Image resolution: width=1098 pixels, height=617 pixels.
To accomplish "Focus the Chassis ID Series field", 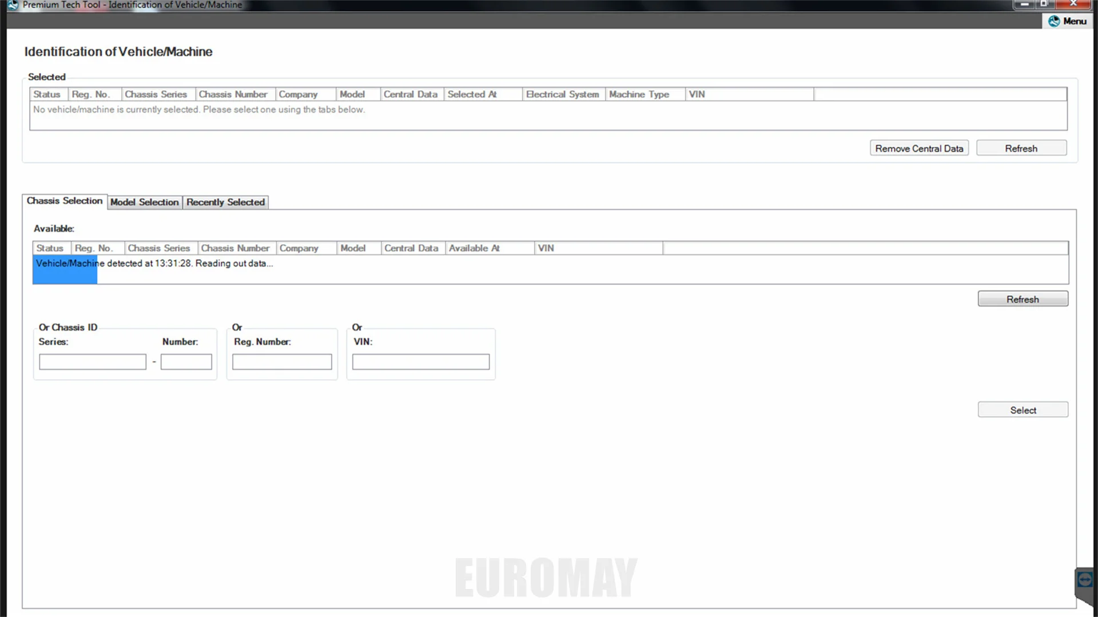I will (93, 362).
